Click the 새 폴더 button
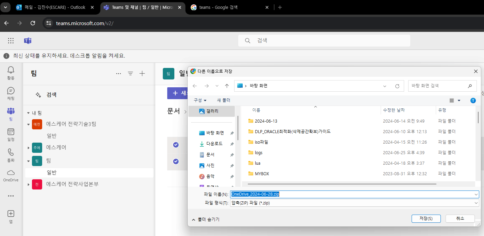This screenshot has width=484, height=236. pos(224,100)
